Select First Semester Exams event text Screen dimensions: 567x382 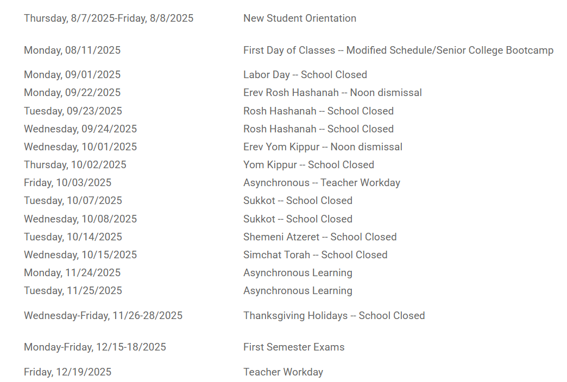click(x=294, y=347)
